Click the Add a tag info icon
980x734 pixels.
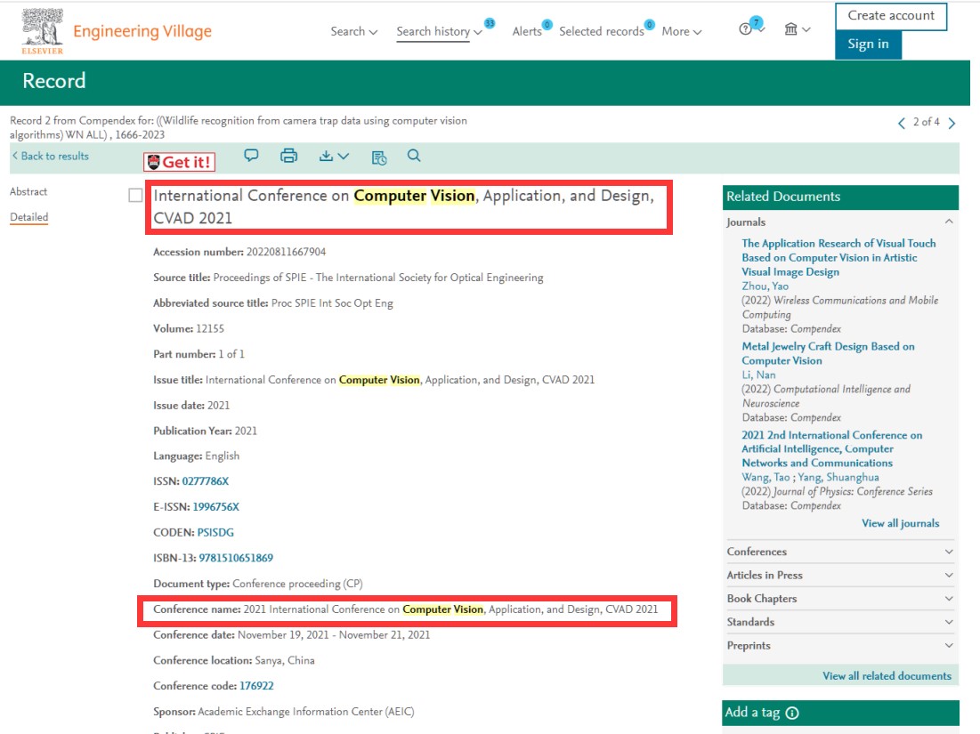(792, 713)
